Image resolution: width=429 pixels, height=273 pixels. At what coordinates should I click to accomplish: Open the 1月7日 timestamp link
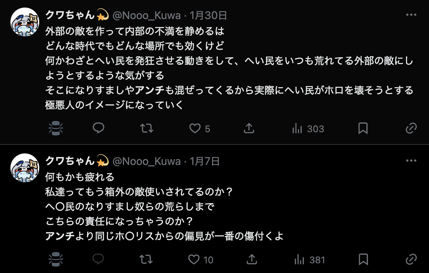tap(205, 161)
